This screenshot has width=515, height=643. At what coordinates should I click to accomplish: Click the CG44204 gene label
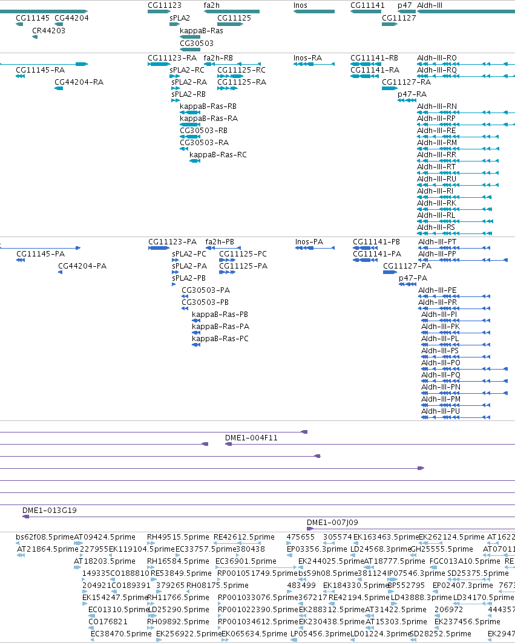[x=71, y=18]
